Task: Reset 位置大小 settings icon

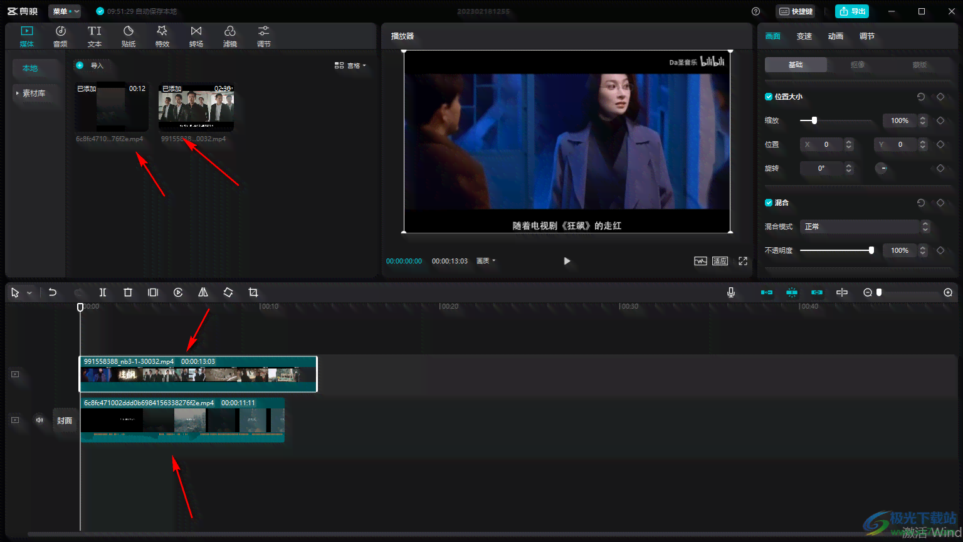Action: tap(921, 97)
